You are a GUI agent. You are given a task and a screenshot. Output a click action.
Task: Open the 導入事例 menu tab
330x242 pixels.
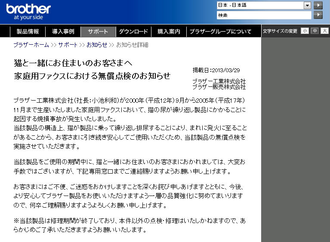(x=63, y=31)
